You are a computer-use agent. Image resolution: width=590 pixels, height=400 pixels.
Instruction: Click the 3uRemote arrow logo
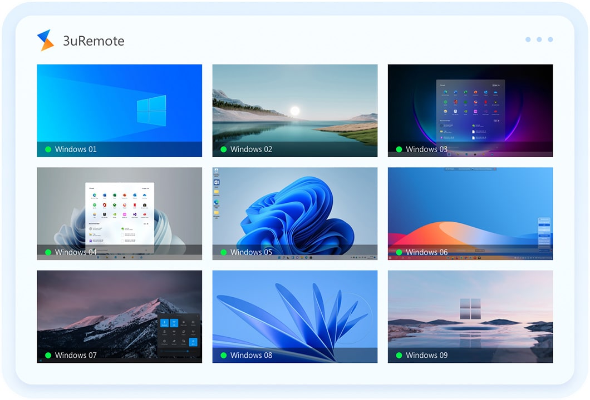pos(47,41)
